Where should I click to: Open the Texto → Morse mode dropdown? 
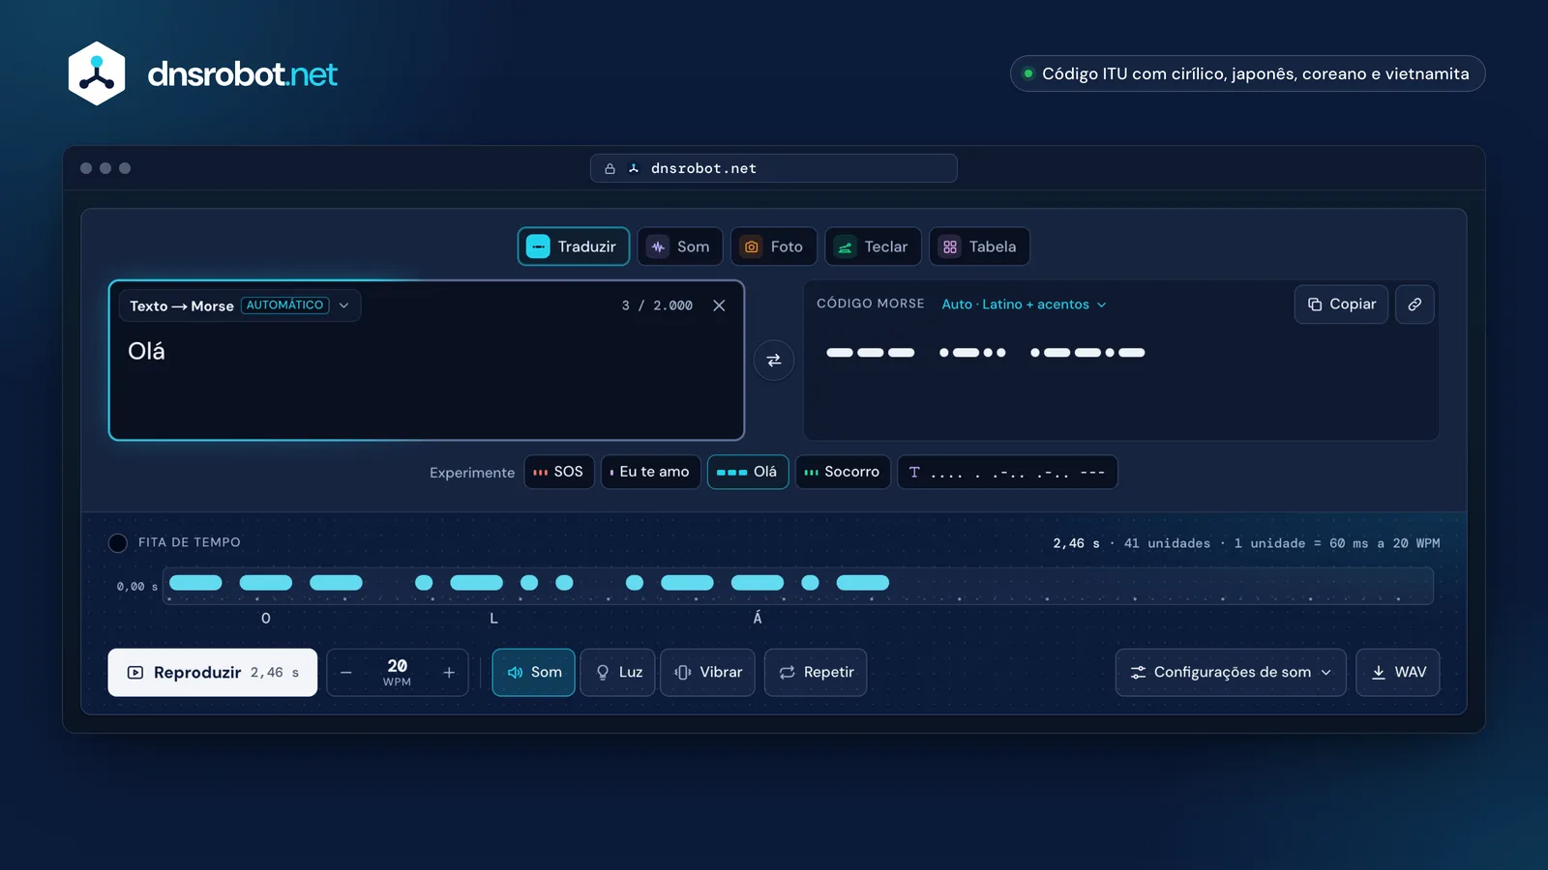[x=240, y=305]
